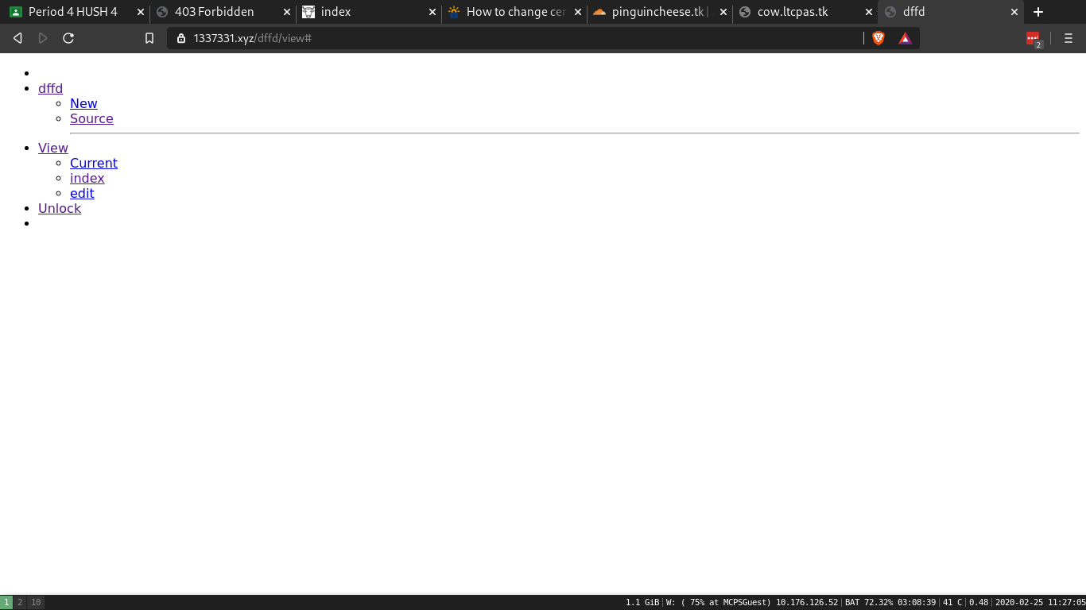Click the Unlock link

click(x=60, y=208)
